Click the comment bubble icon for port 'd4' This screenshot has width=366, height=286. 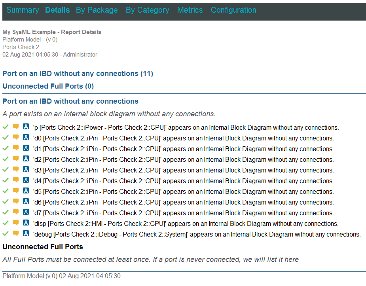pos(15,180)
